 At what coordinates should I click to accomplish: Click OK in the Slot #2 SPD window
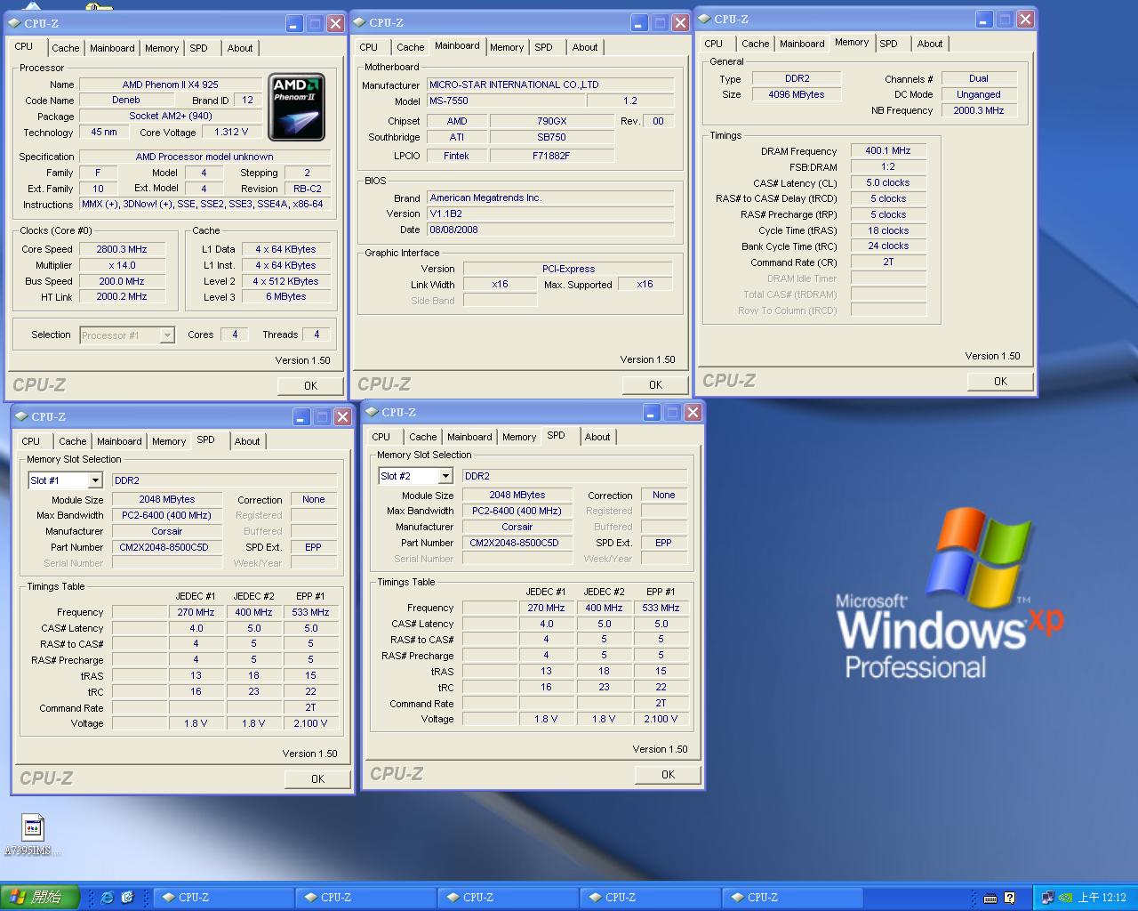point(668,774)
